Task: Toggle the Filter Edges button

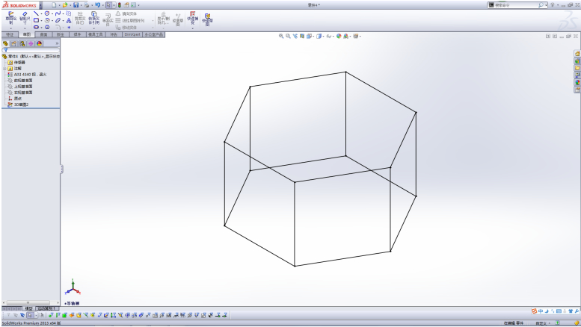Action: [58, 315]
